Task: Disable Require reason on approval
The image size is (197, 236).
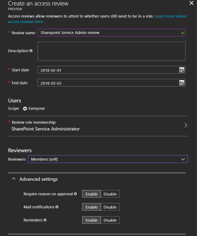Action: tap(110, 194)
